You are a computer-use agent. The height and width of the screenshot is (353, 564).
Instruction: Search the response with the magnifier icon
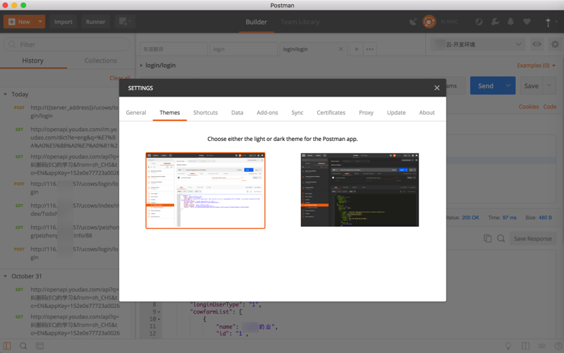[x=501, y=238]
